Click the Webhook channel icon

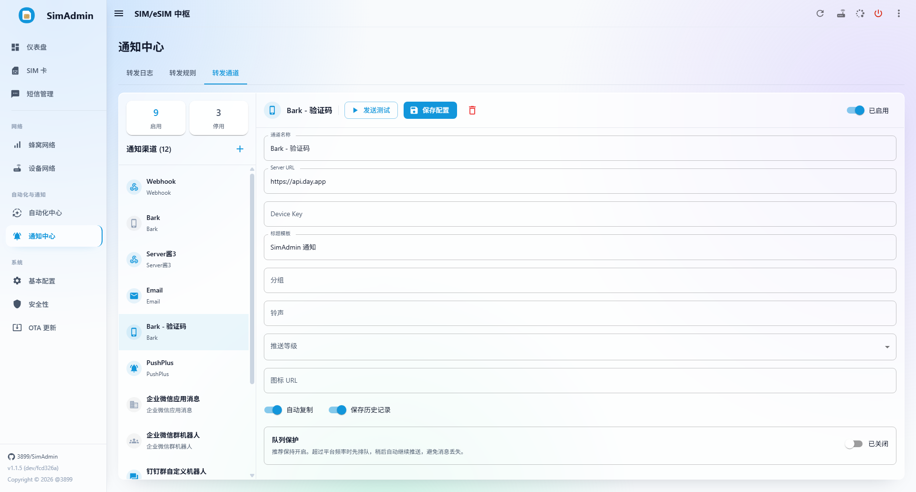[134, 187]
